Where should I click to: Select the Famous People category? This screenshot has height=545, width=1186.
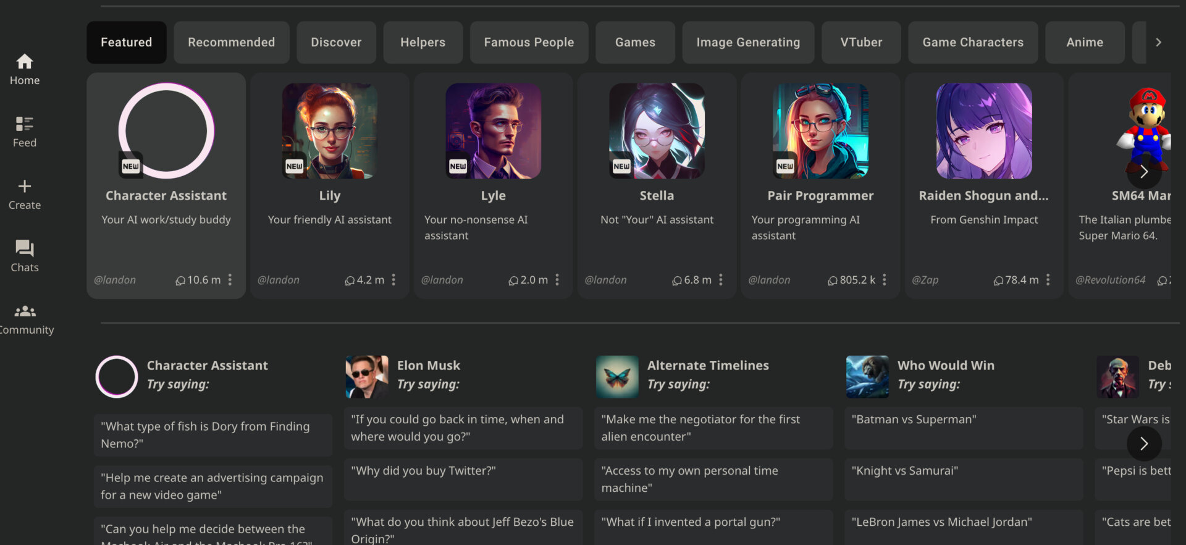pos(529,42)
